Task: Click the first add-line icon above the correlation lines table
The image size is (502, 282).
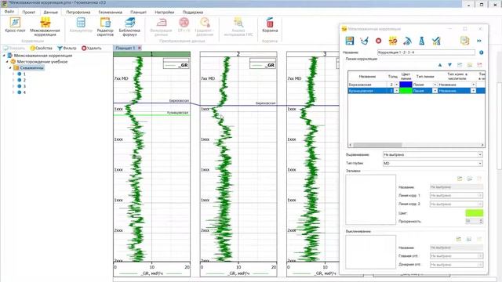Action: pos(460,65)
